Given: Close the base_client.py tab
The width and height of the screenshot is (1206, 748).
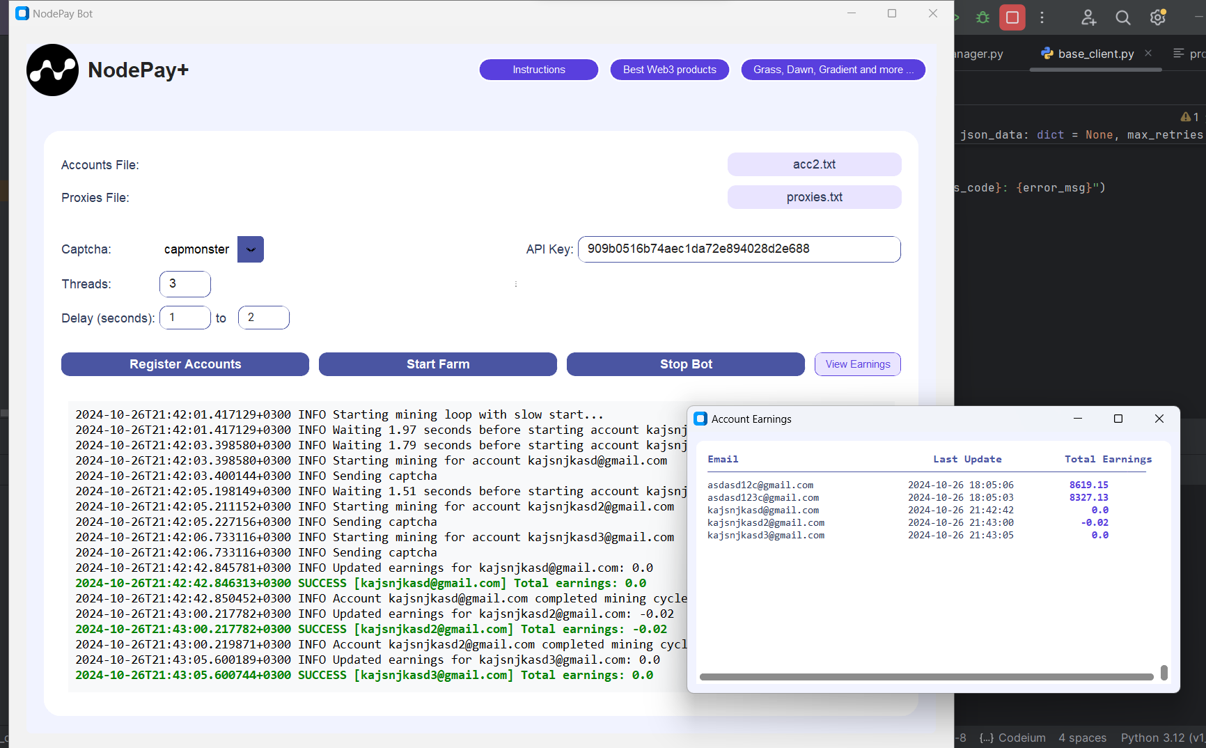Looking at the screenshot, I should [1148, 53].
